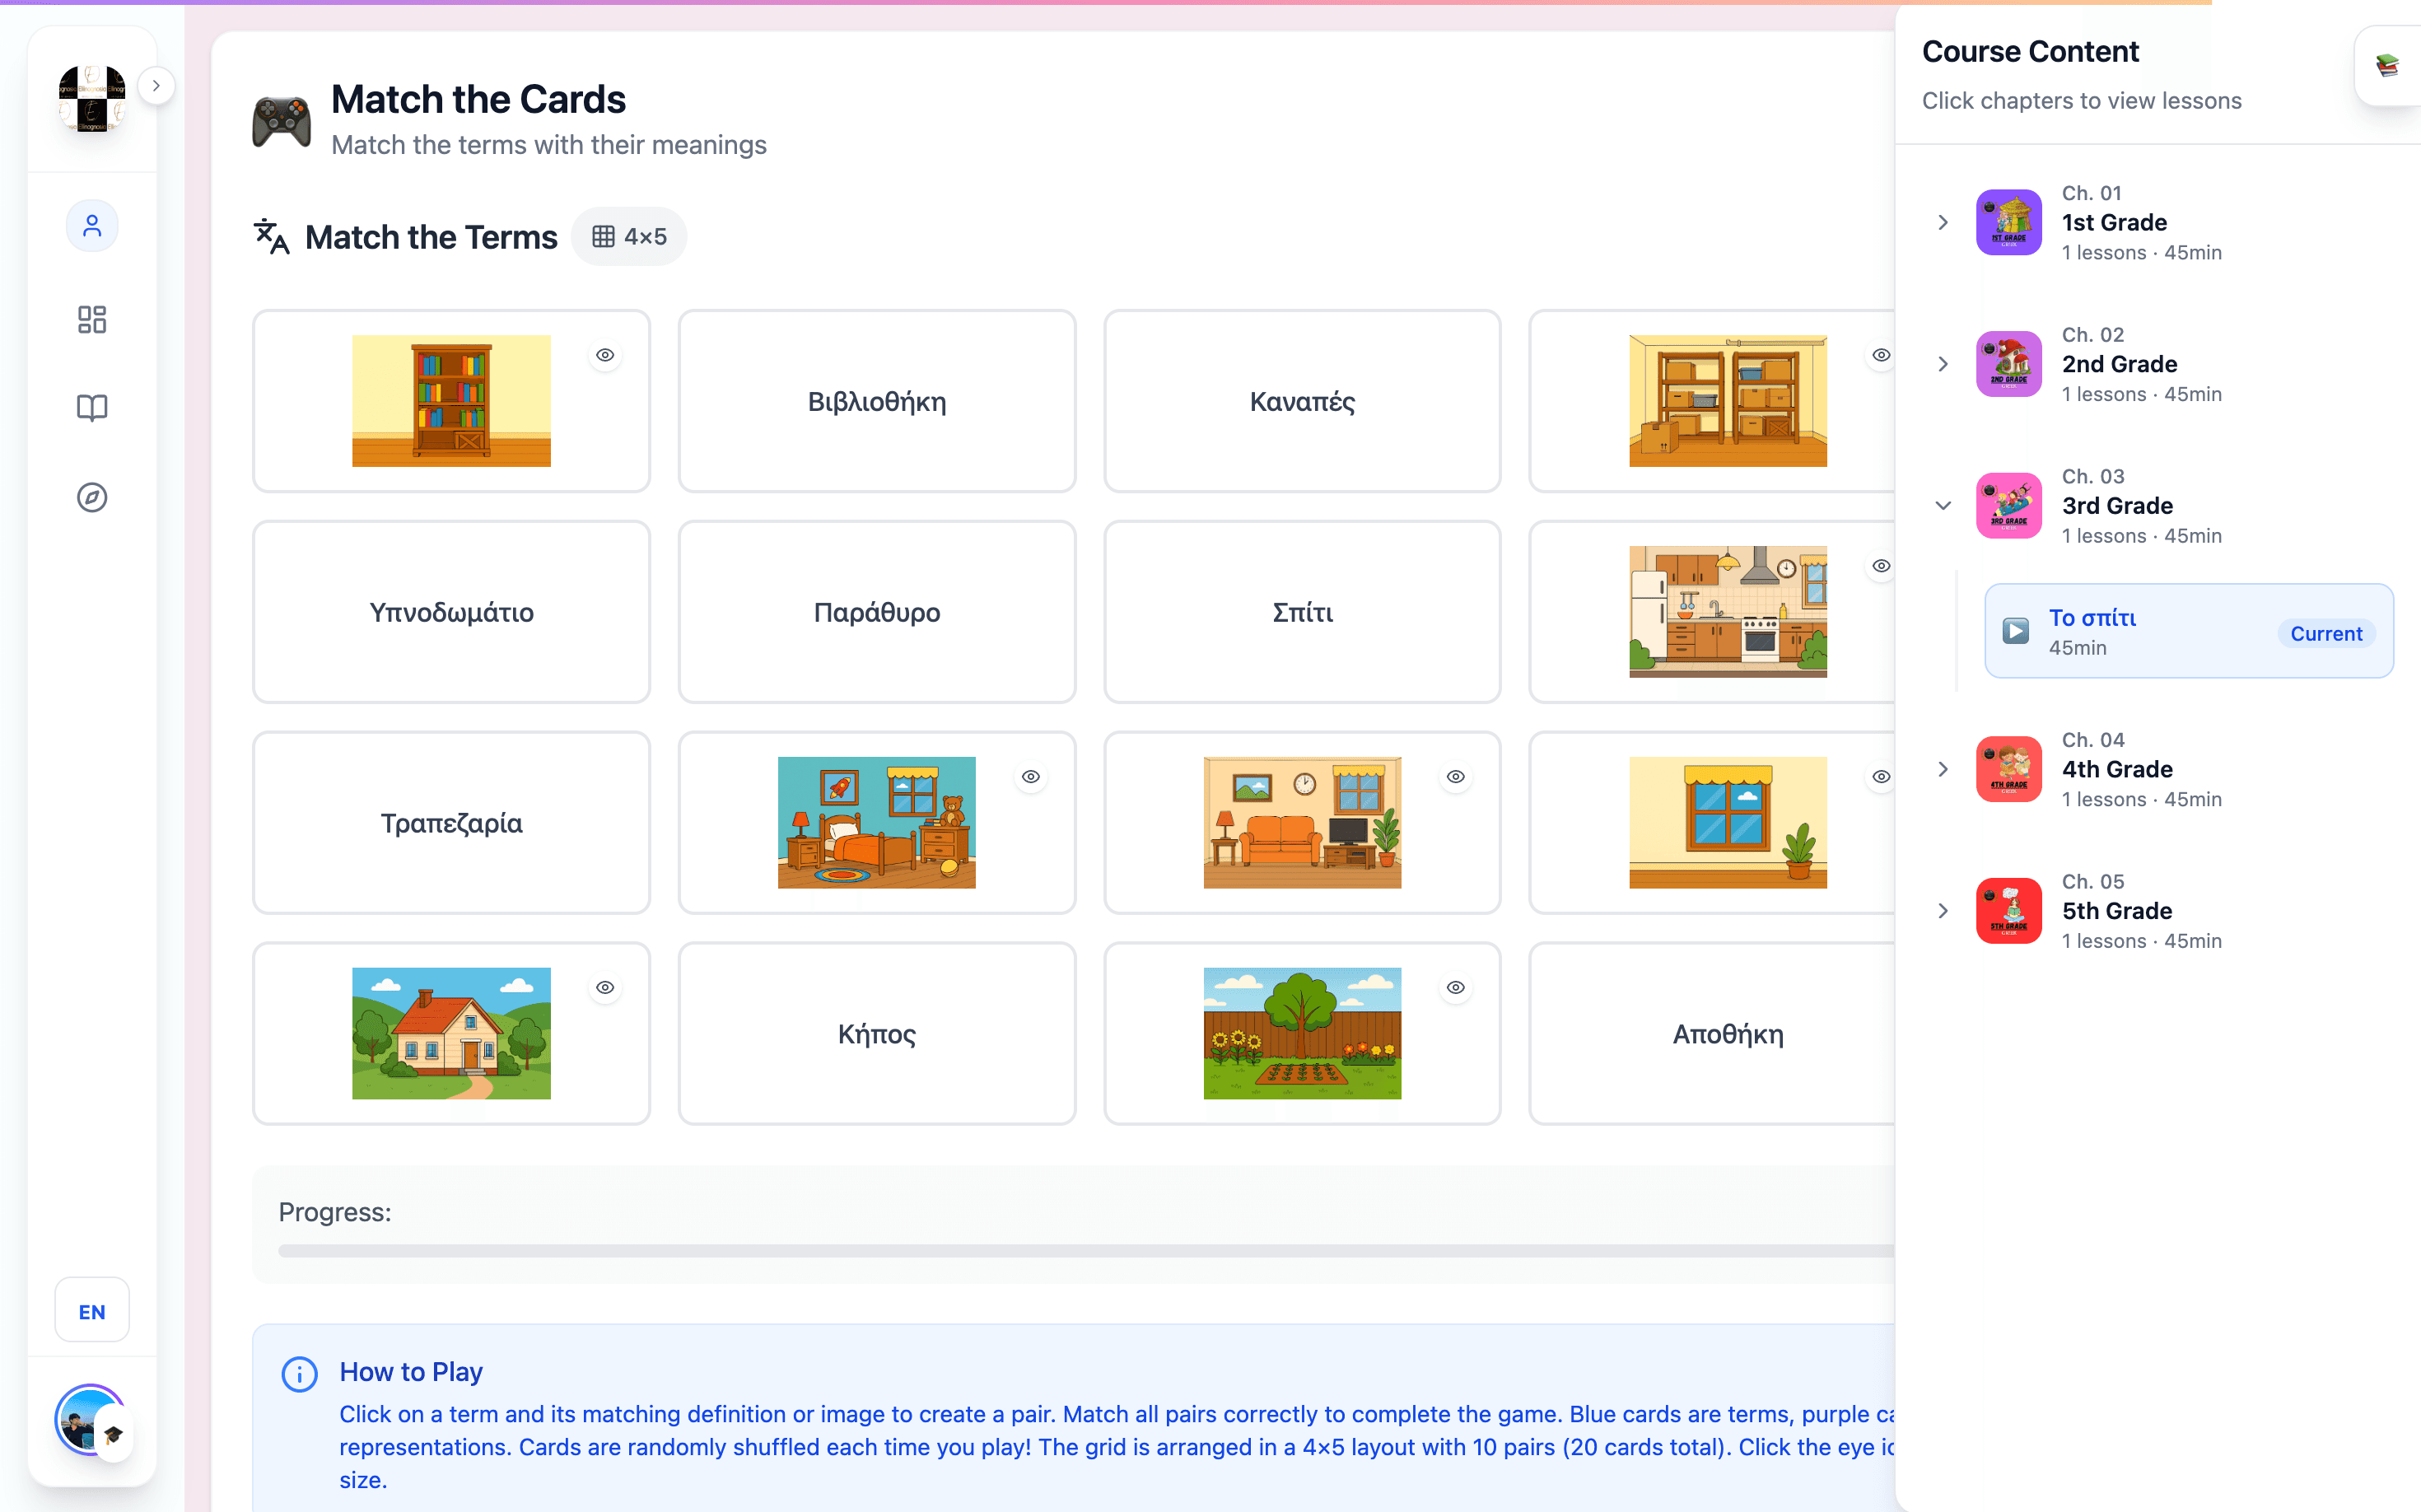The width and height of the screenshot is (2421, 1512).
Task: Toggle eye icon on storage room card
Action: pyautogui.click(x=1881, y=355)
